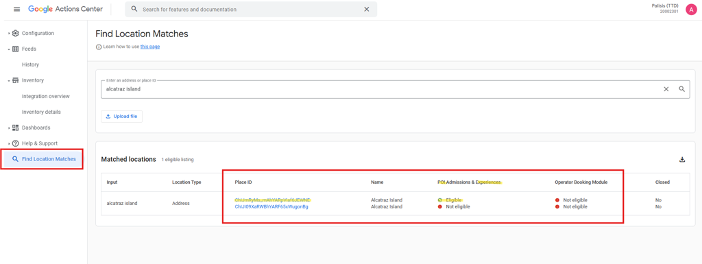Click the Closed column header
This screenshot has height=264, width=702.
663,182
